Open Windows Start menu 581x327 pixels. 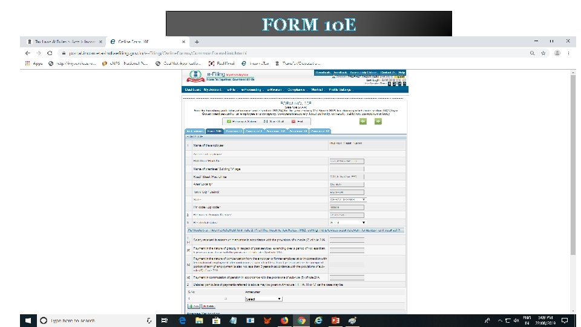[x=28, y=320]
